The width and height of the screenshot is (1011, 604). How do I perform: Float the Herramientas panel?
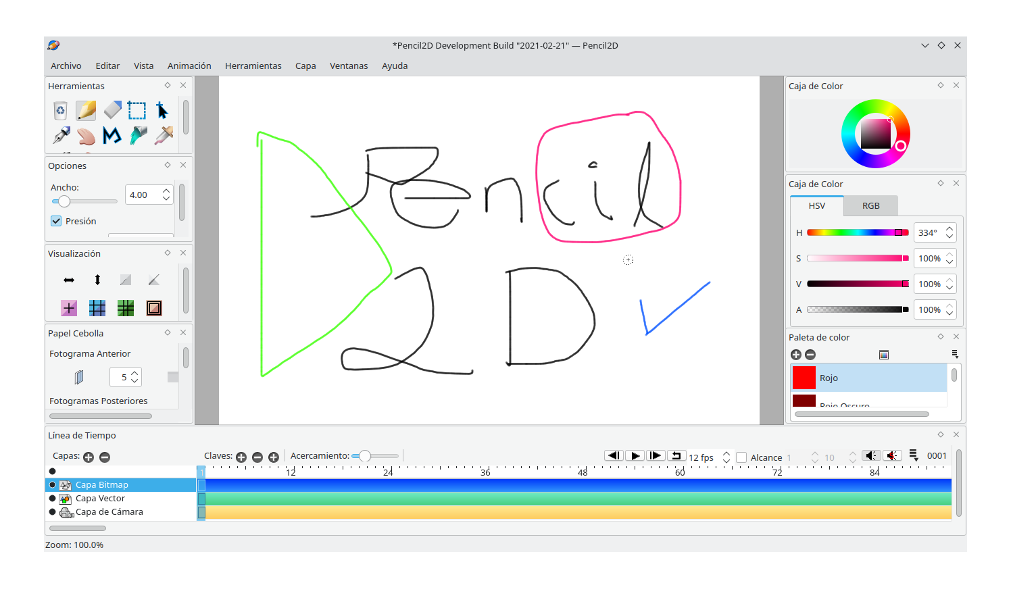[168, 86]
